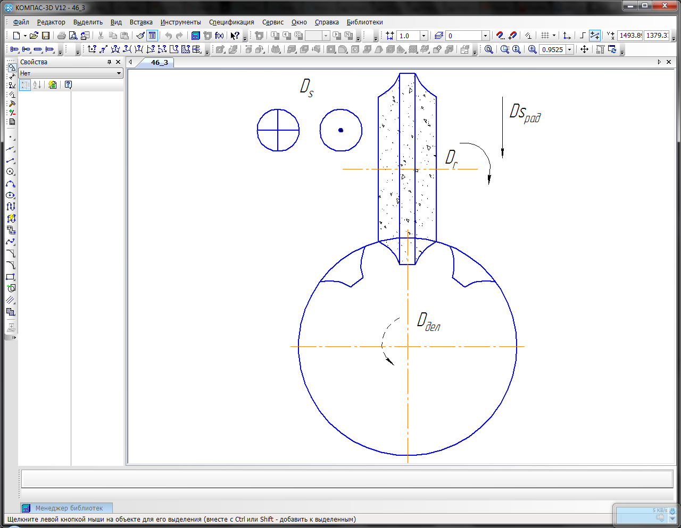Open Print Preview with the magnifier-page icon
This screenshot has height=528, width=681.
[x=73, y=36]
